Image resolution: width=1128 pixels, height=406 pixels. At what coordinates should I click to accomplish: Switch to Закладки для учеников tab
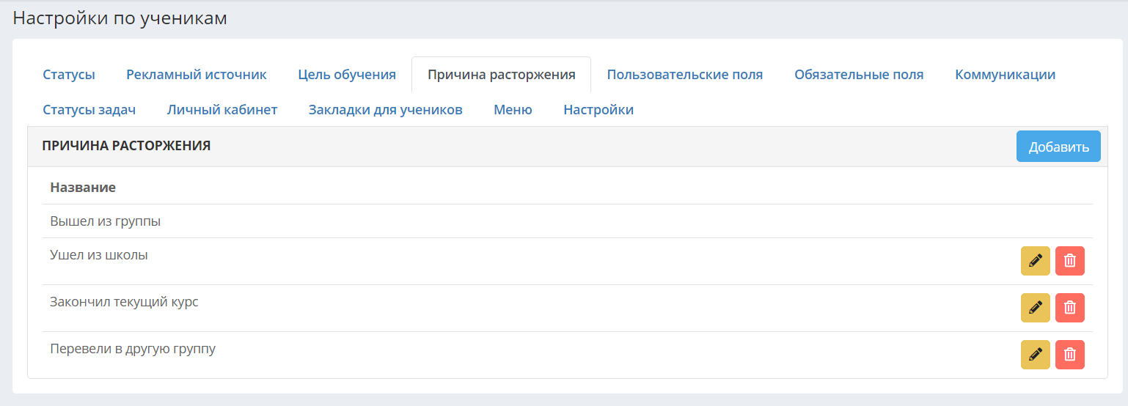386,110
